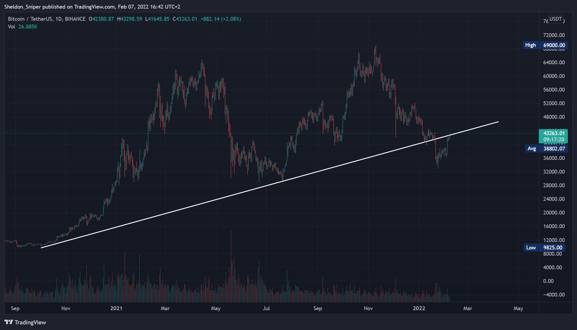Click the tallest volume bar in May 2021
Viewport: 577px width, 330px height.
click(231, 266)
